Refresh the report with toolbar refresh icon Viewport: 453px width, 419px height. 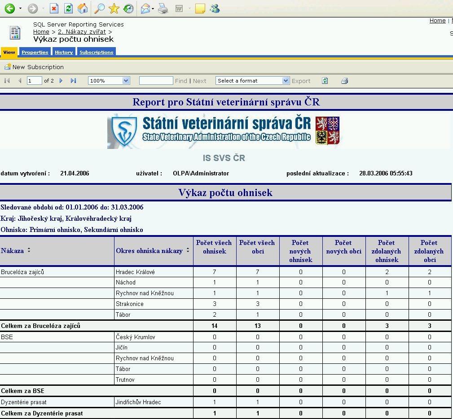tap(325, 81)
